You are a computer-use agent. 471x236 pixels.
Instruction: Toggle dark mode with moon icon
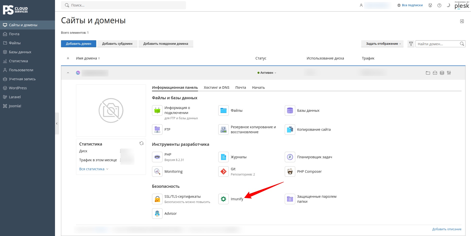click(448, 5)
